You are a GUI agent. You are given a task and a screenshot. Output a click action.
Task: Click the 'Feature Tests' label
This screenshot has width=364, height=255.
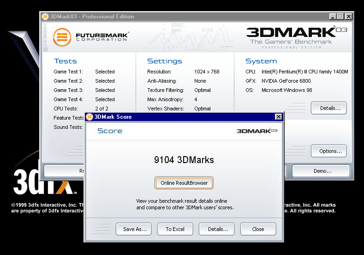coord(69,118)
